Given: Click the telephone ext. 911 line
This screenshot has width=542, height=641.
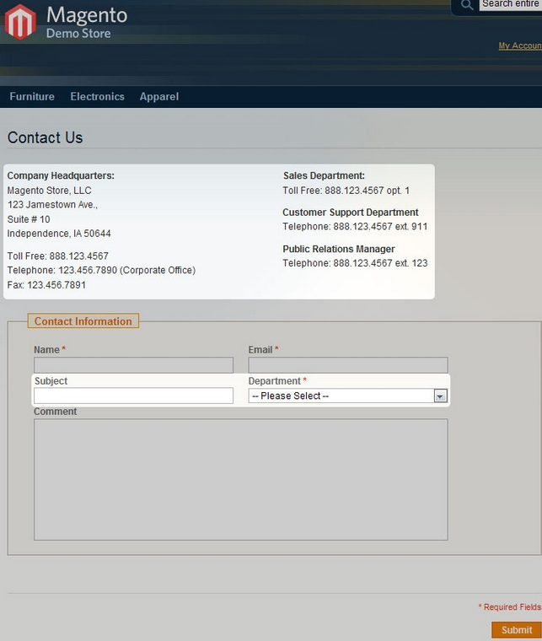Looking at the screenshot, I should (355, 227).
